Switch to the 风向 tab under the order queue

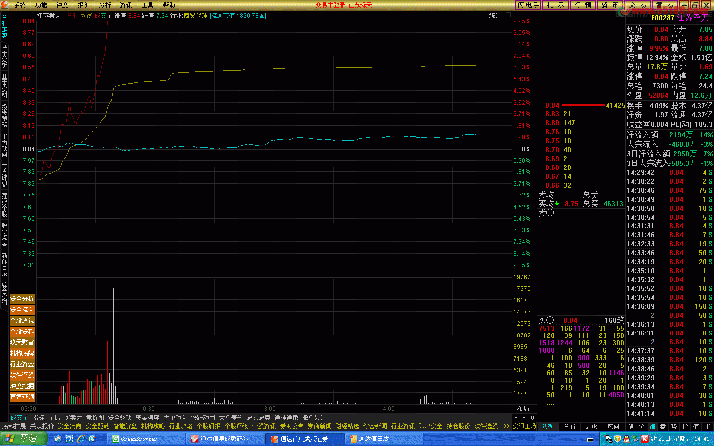coord(613,426)
